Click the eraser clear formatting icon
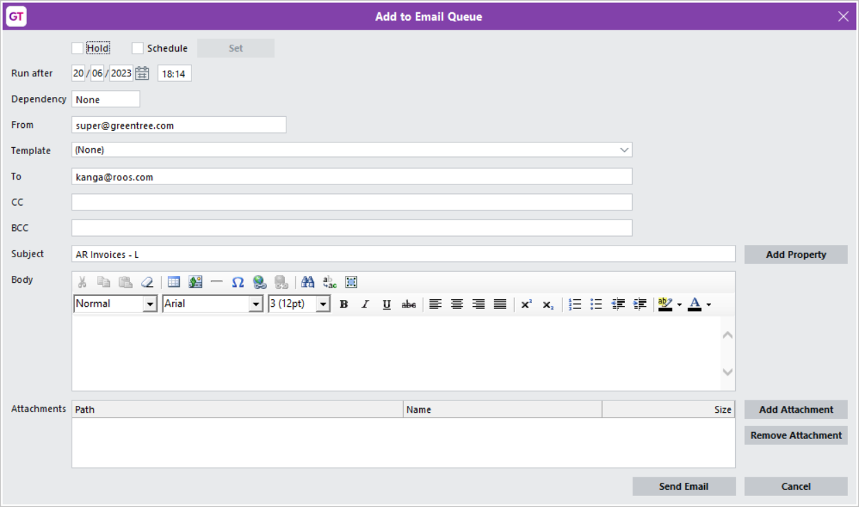 click(147, 282)
